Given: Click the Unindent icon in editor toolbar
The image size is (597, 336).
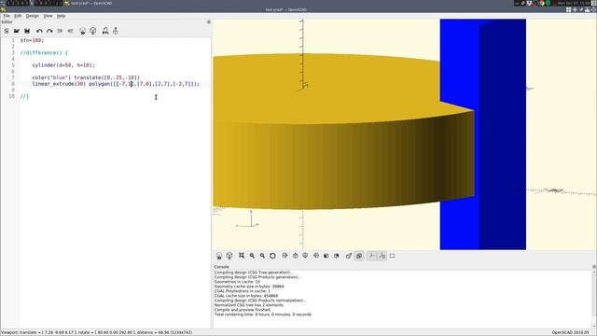Looking at the screenshot, I should (x=60, y=31).
